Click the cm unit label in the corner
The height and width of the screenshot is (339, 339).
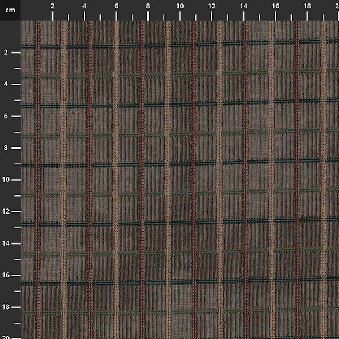coord(10,10)
